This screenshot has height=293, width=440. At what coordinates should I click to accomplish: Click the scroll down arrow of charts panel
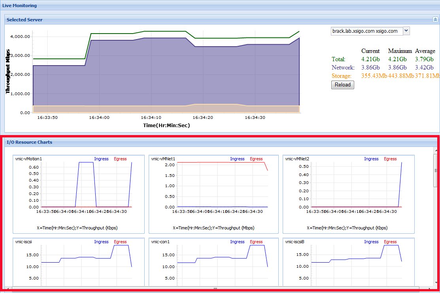[436, 282]
